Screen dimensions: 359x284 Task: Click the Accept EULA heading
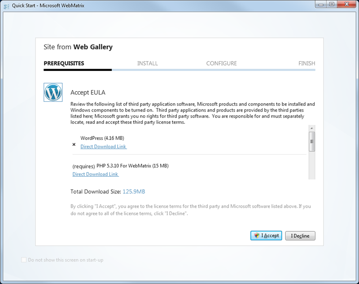pos(88,92)
